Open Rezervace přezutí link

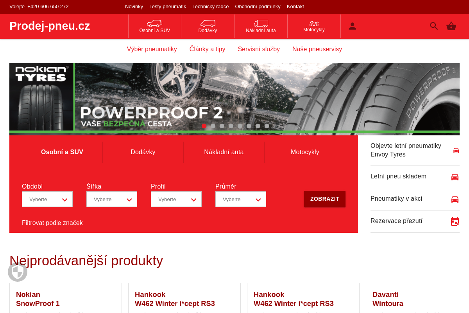(396, 221)
